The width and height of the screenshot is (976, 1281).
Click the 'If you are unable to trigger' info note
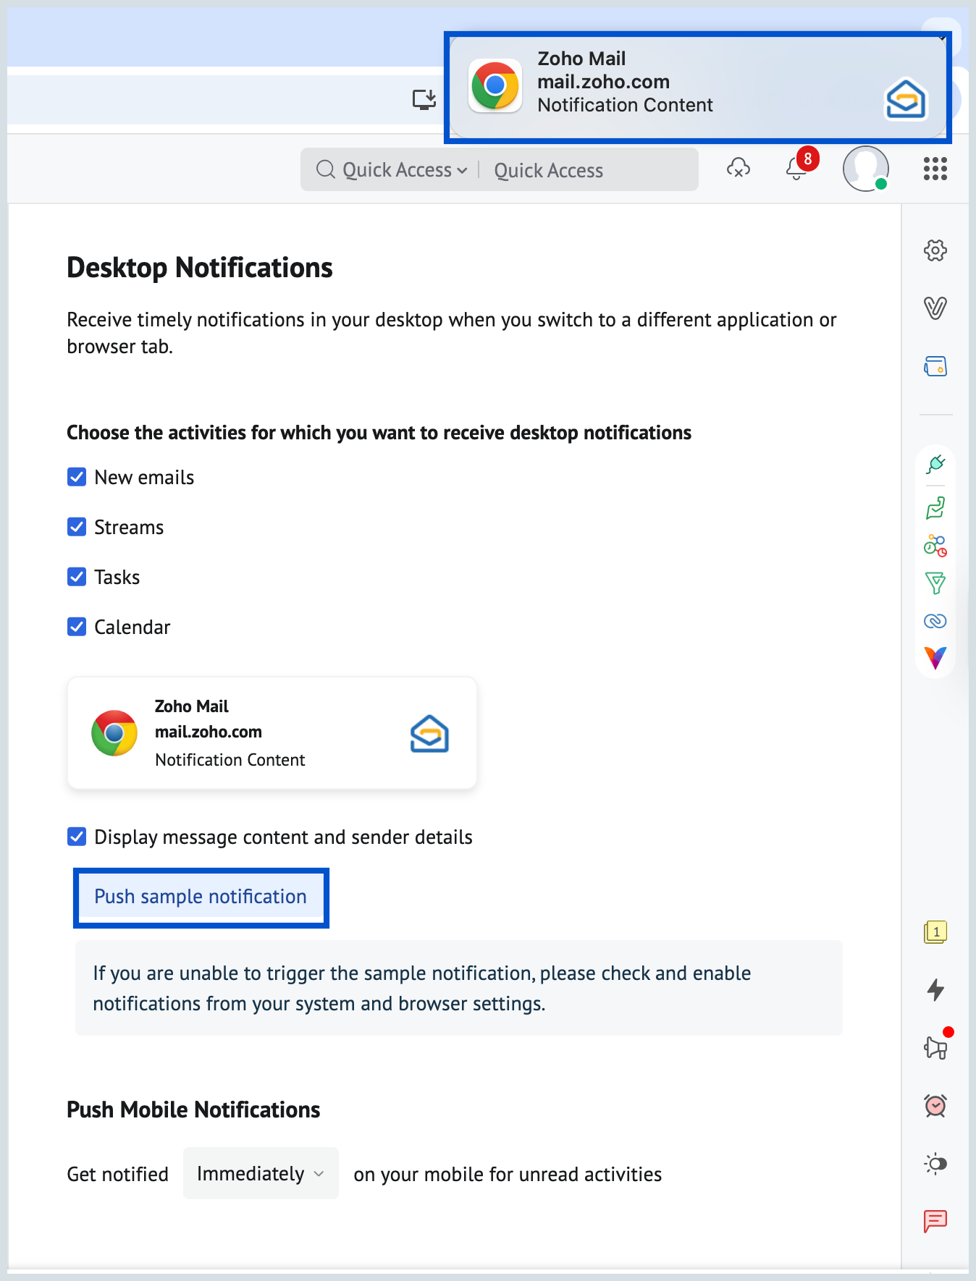coord(459,988)
